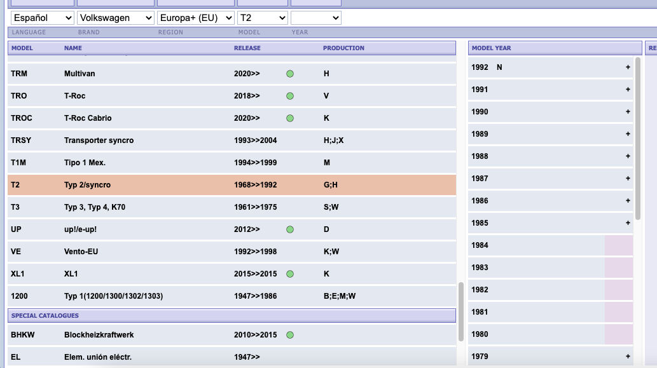Image resolution: width=657 pixels, height=368 pixels.
Task: Click the N code beside 1992
Action: [x=499, y=67]
